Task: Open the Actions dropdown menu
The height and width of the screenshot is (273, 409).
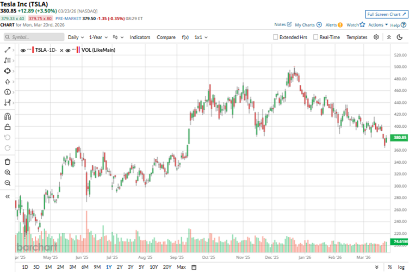Action: point(377,25)
